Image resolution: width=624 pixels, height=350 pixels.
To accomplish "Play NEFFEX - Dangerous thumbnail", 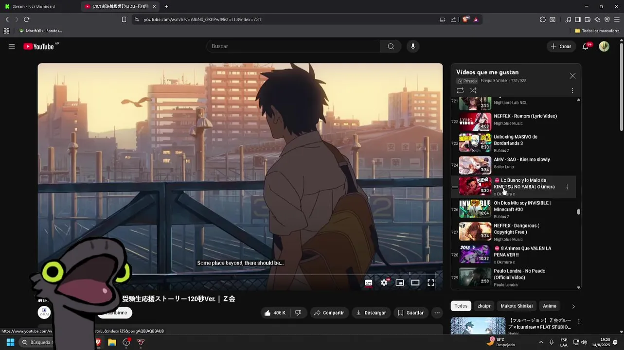I will tap(475, 232).
